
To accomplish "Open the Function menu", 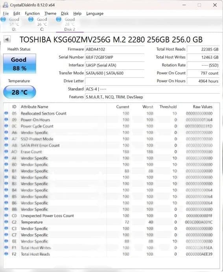I will [x=32, y=13].
